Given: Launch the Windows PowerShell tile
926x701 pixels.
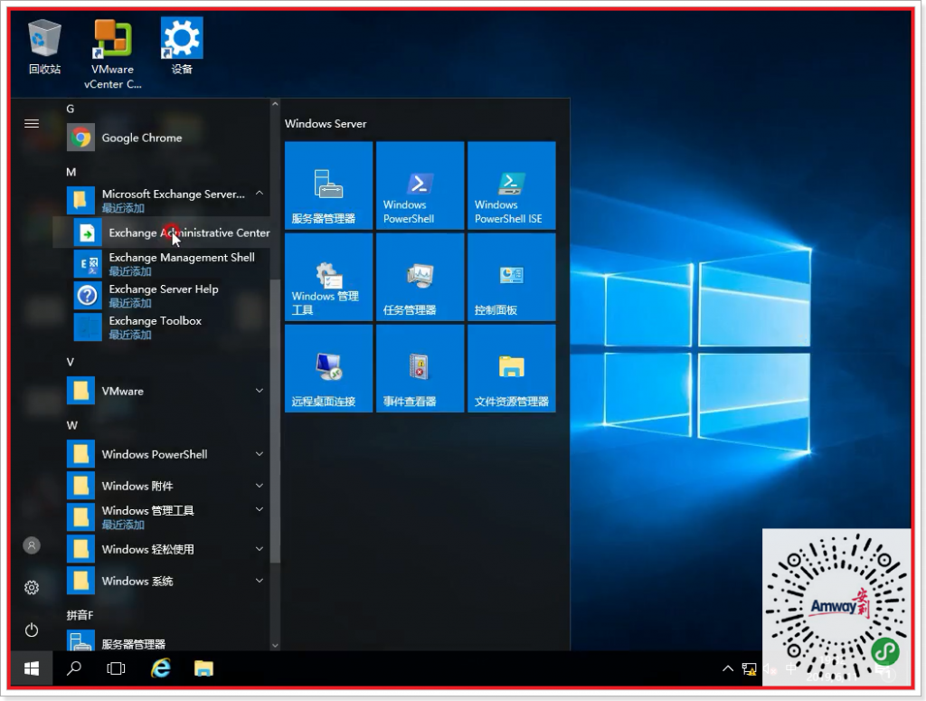Looking at the screenshot, I should click(420, 185).
